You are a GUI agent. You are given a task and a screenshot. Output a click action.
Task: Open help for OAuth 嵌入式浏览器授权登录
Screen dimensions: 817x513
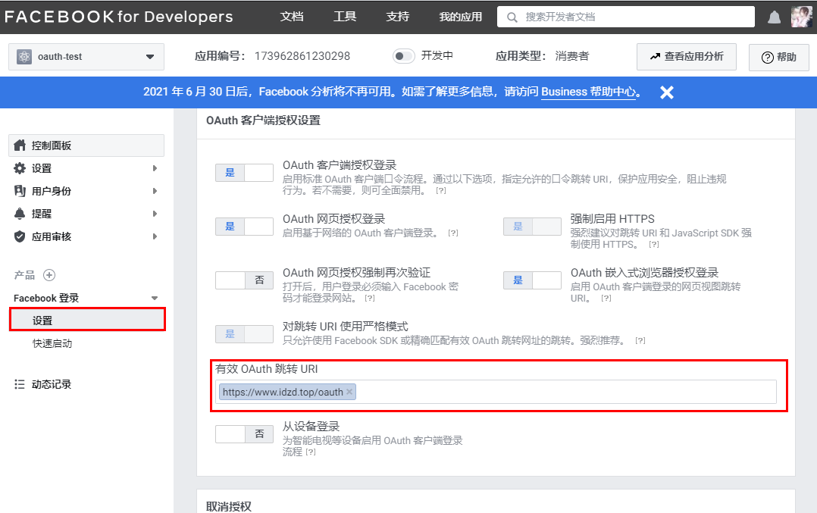(606, 299)
